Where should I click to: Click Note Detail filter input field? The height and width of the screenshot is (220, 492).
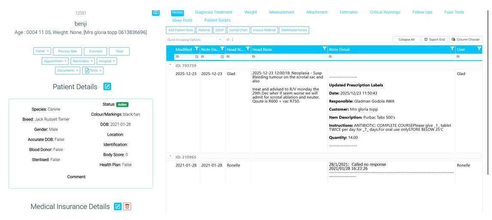[391, 57]
